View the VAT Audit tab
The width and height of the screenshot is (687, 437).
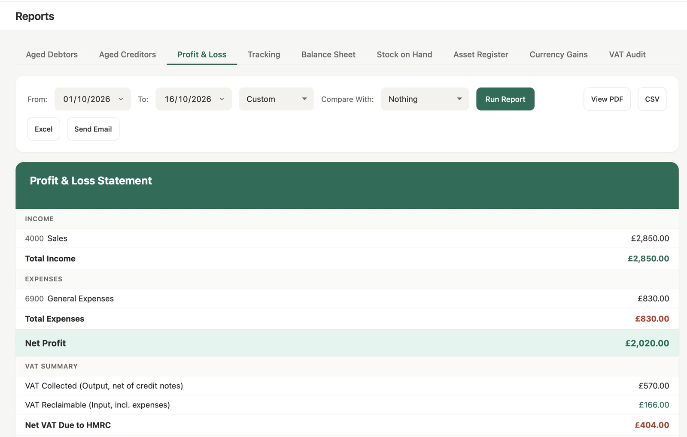627,54
